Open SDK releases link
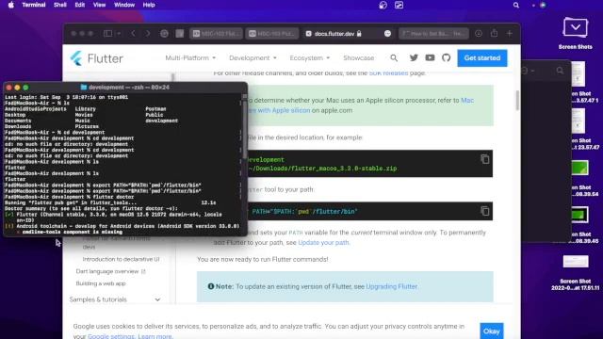The width and height of the screenshot is (603, 339). tap(388, 73)
